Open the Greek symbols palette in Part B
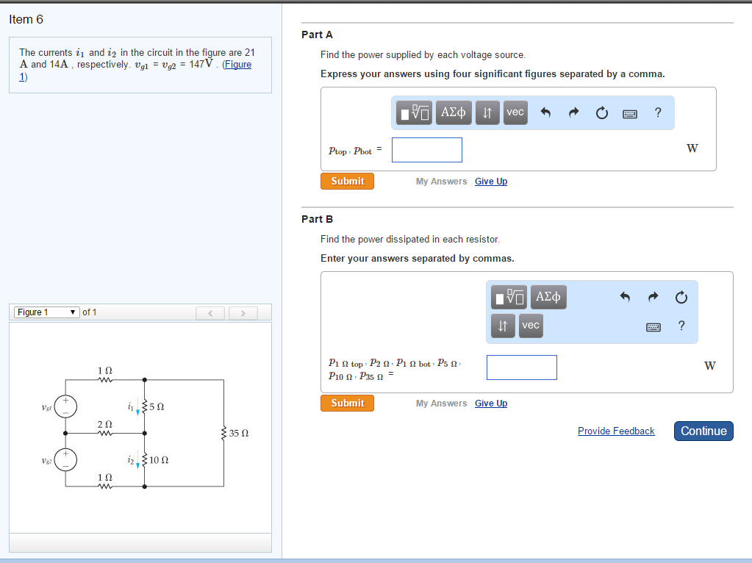752x563 pixels. pyautogui.click(x=548, y=296)
